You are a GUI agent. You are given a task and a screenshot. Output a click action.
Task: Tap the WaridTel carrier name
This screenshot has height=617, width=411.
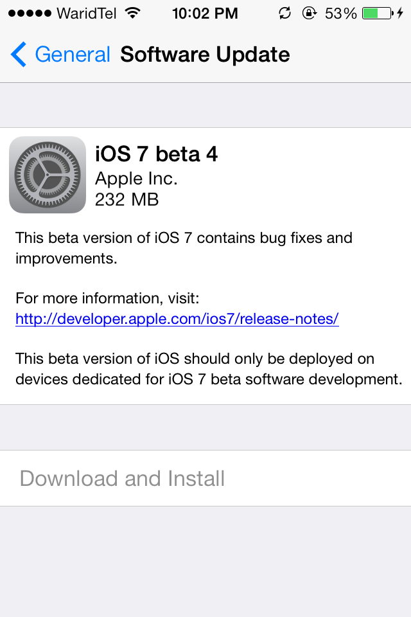pos(87,13)
